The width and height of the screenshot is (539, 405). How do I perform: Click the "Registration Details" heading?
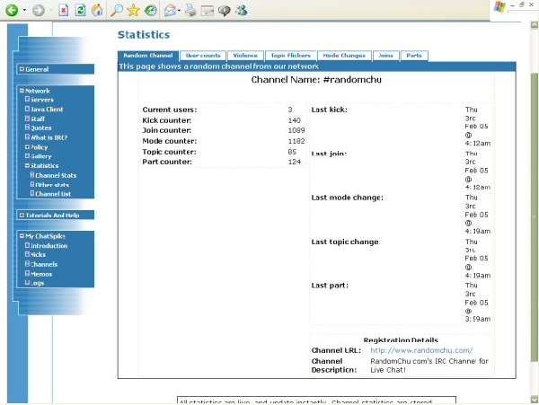click(x=401, y=340)
